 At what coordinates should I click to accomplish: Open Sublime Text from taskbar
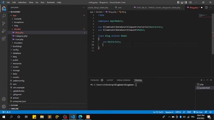point(49,117)
